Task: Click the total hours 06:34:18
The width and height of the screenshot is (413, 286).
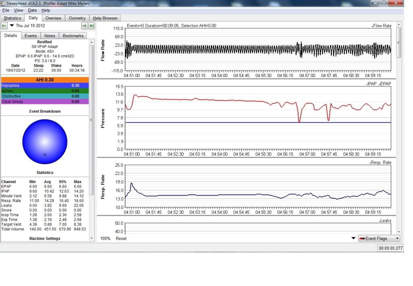Action: (x=77, y=70)
